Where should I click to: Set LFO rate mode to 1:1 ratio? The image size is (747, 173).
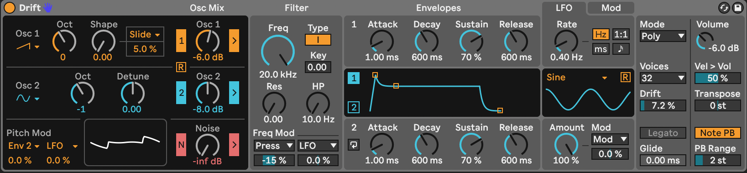coord(621,34)
